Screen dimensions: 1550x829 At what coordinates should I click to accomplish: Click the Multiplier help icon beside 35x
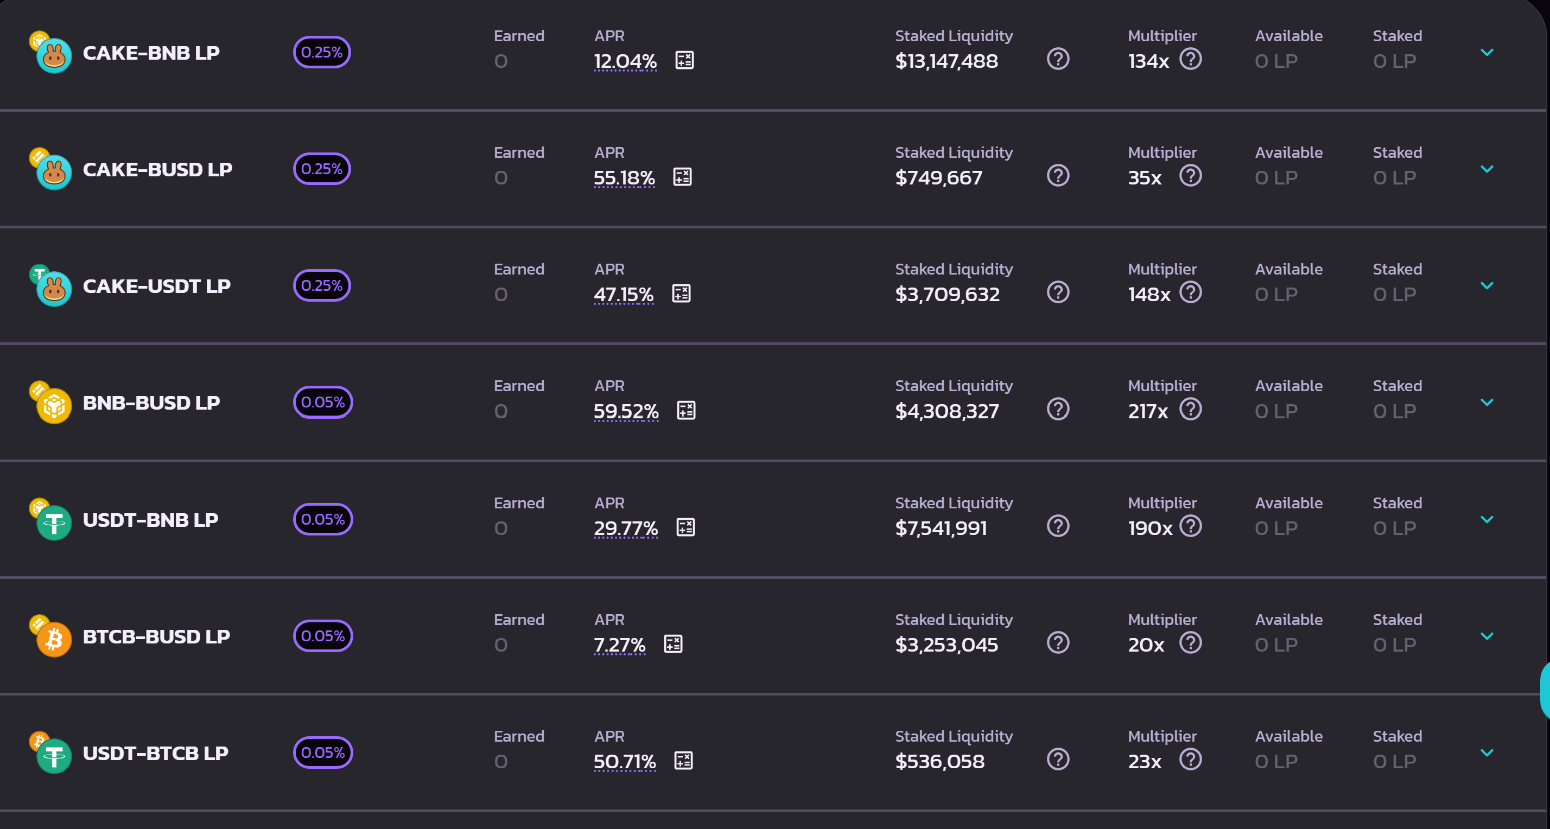pyautogui.click(x=1190, y=176)
